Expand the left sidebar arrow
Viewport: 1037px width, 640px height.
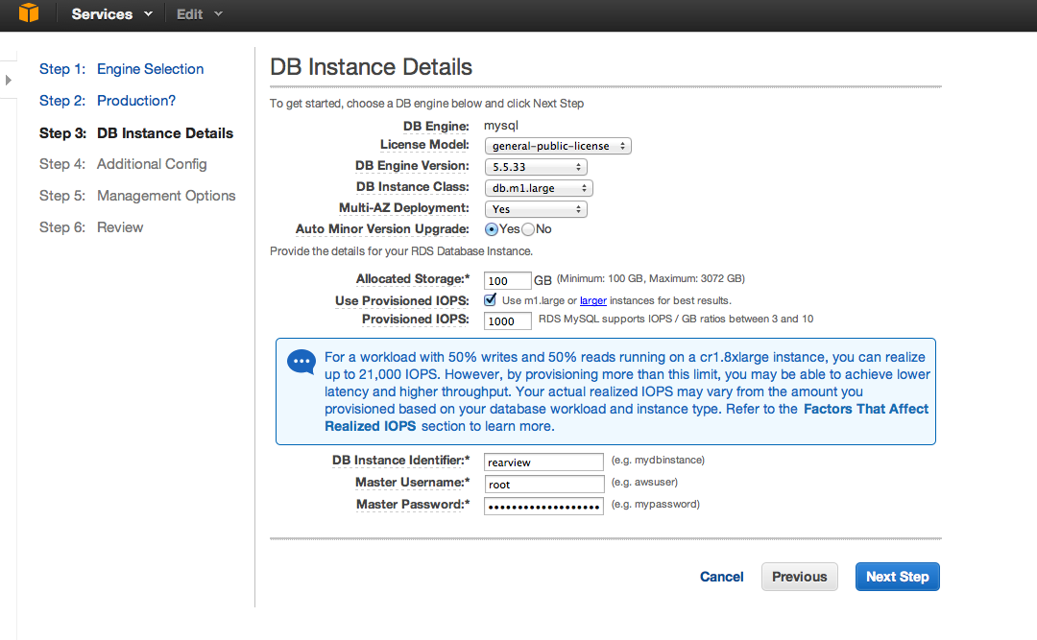8,80
